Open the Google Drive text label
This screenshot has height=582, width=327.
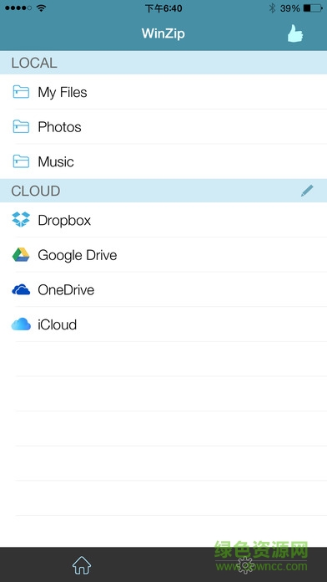[x=78, y=255]
